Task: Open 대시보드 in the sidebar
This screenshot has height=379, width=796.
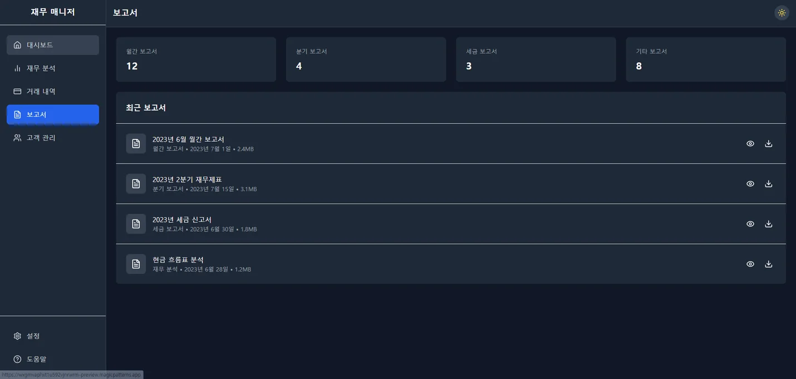Action: coord(53,45)
